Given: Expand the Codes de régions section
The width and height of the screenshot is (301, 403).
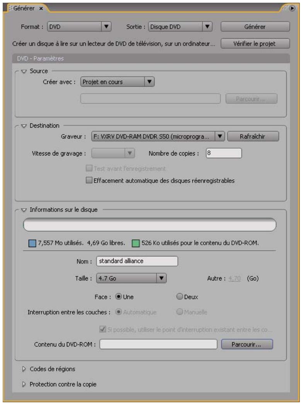Looking at the screenshot, I should 24,369.
